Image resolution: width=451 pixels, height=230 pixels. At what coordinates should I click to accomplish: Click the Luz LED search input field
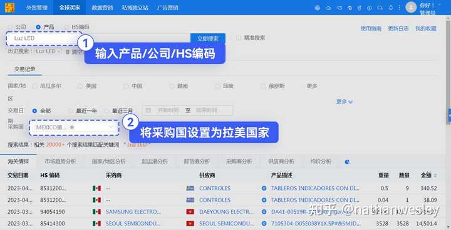44,39
